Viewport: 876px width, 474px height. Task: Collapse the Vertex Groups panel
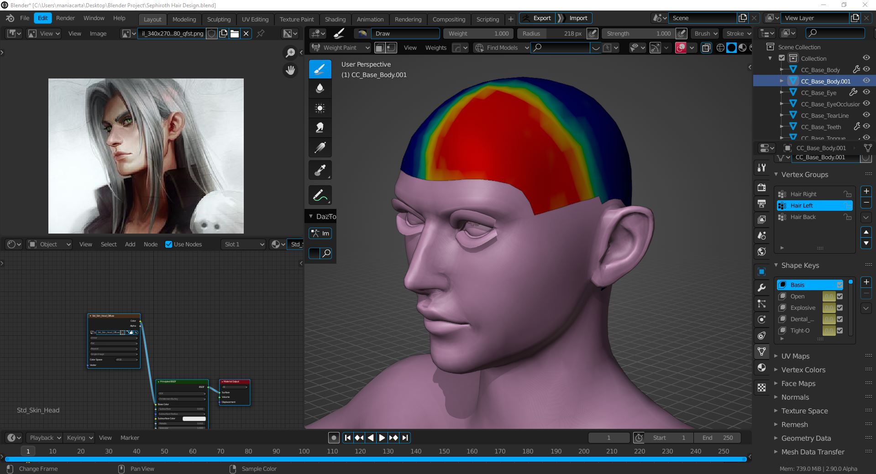[x=804, y=174]
